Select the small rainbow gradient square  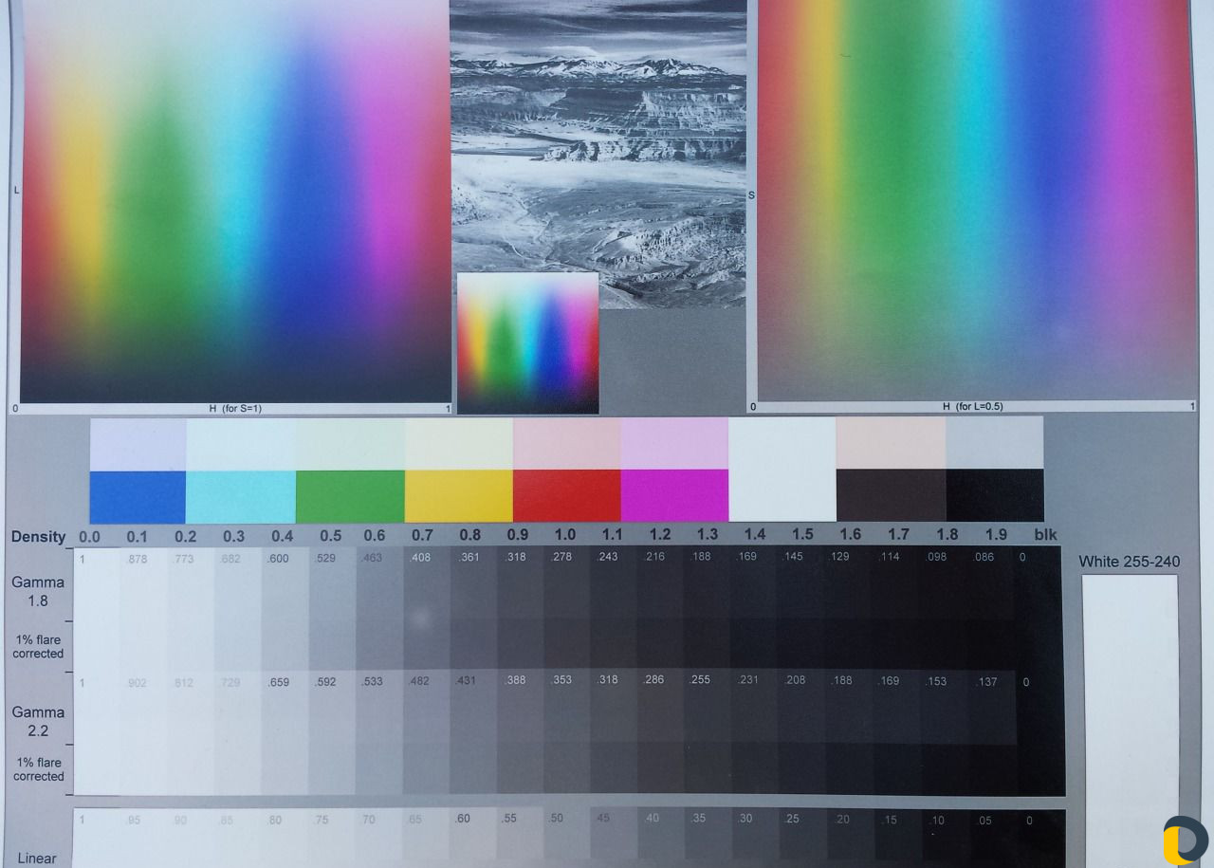pos(527,343)
